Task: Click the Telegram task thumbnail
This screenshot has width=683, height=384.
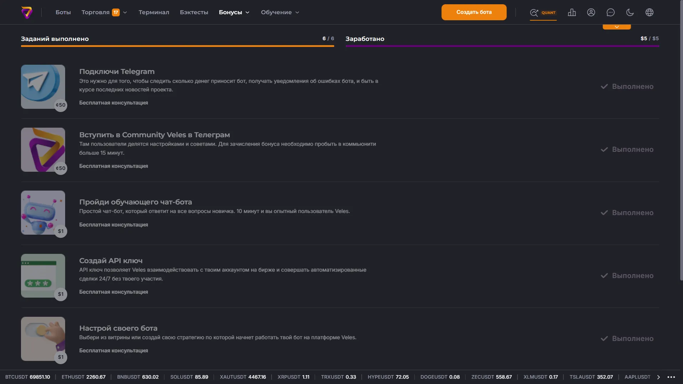Action: click(43, 87)
